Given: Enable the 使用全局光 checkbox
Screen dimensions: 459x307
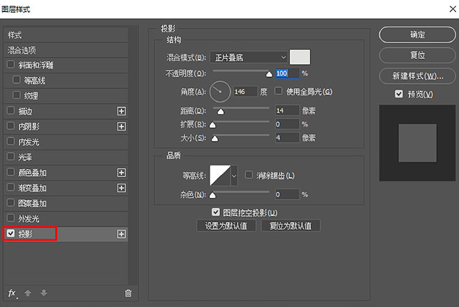Looking at the screenshot, I should pos(278,91).
